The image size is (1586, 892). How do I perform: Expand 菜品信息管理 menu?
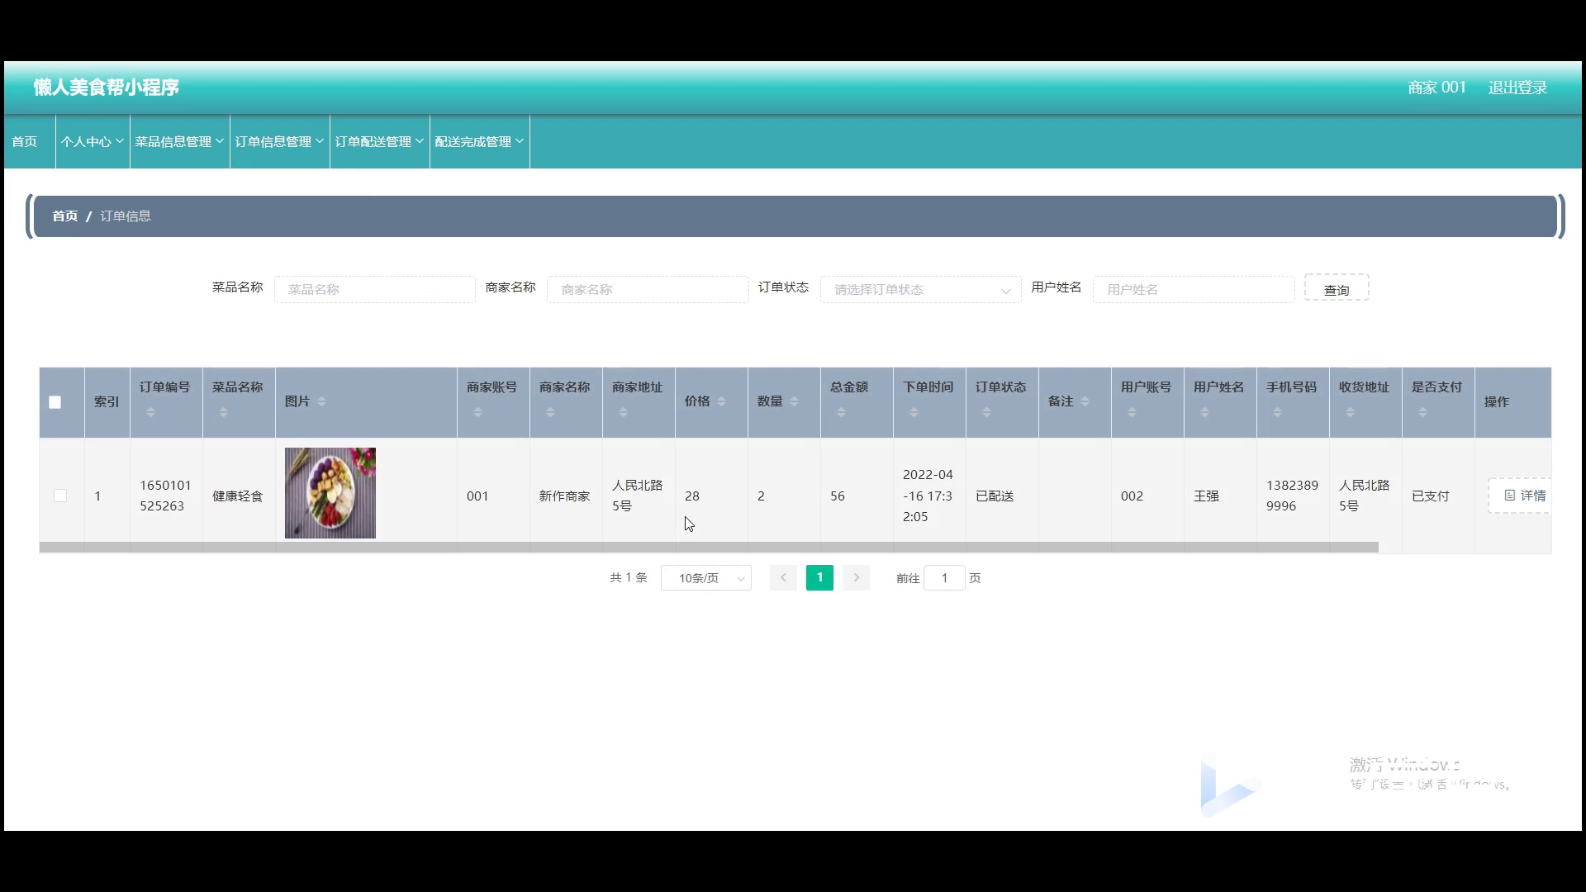pyautogui.click(x=180, y=142)
